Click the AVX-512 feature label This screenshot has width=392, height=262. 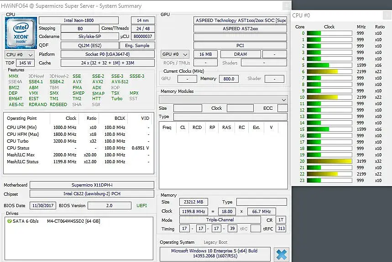pos(120,82)
